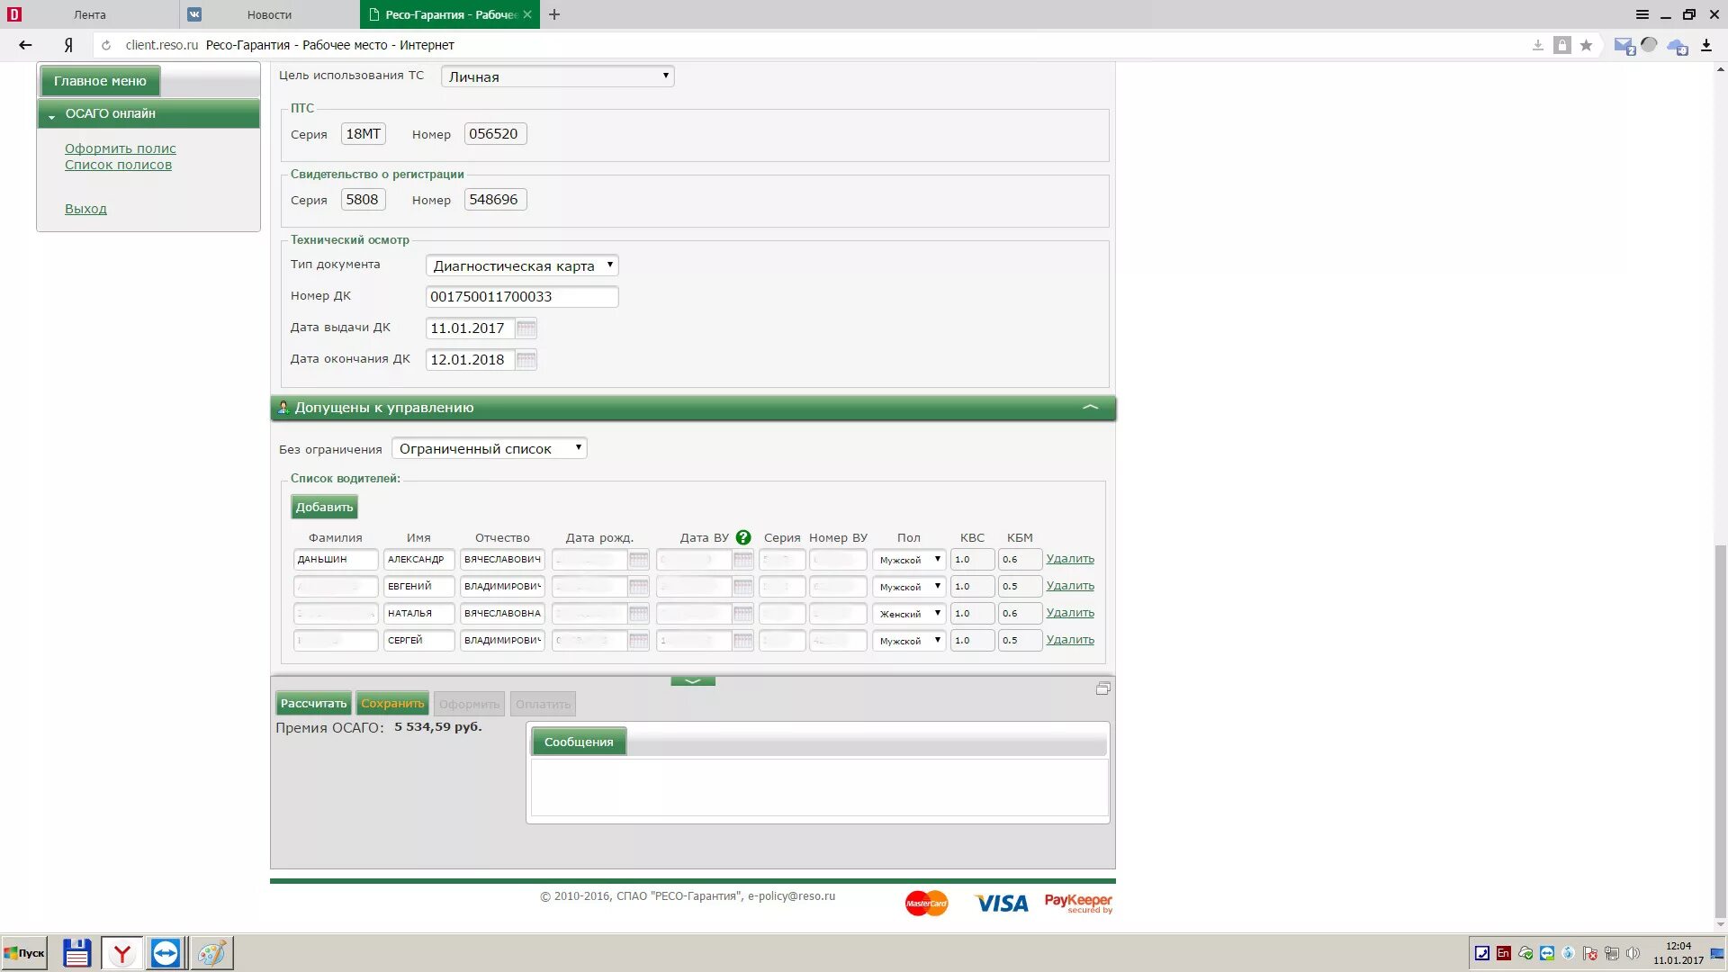Click registration certificate number field 548696
This screenshot has width=1728, height=972.
495,200
